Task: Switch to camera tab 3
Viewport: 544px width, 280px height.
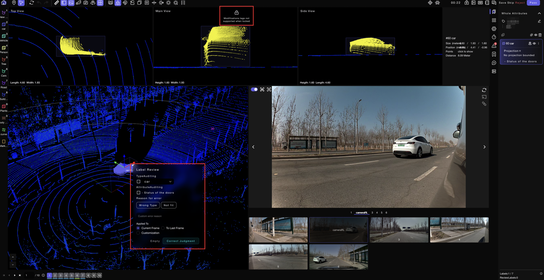Action: (372, 212)
